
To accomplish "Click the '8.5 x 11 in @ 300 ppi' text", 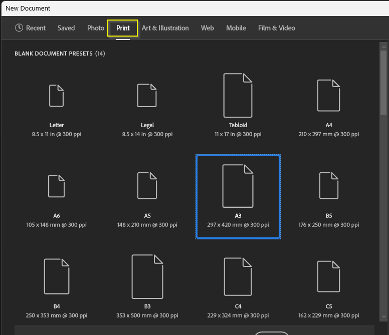I will pos(57,134).
